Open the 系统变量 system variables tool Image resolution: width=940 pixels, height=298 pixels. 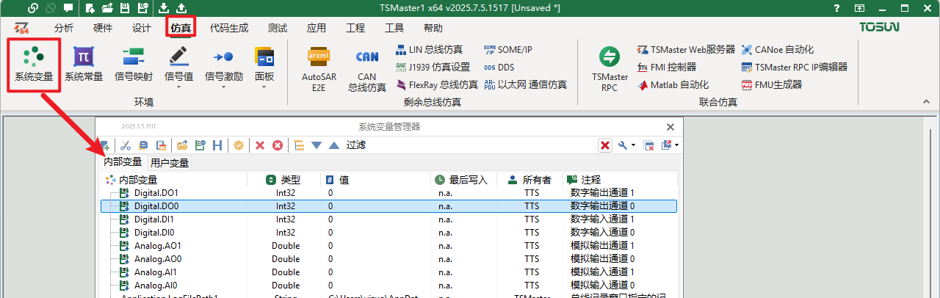coord(34,64)
